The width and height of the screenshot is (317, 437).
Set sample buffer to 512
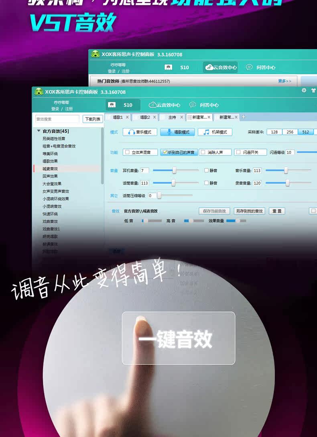click(306, 132)
